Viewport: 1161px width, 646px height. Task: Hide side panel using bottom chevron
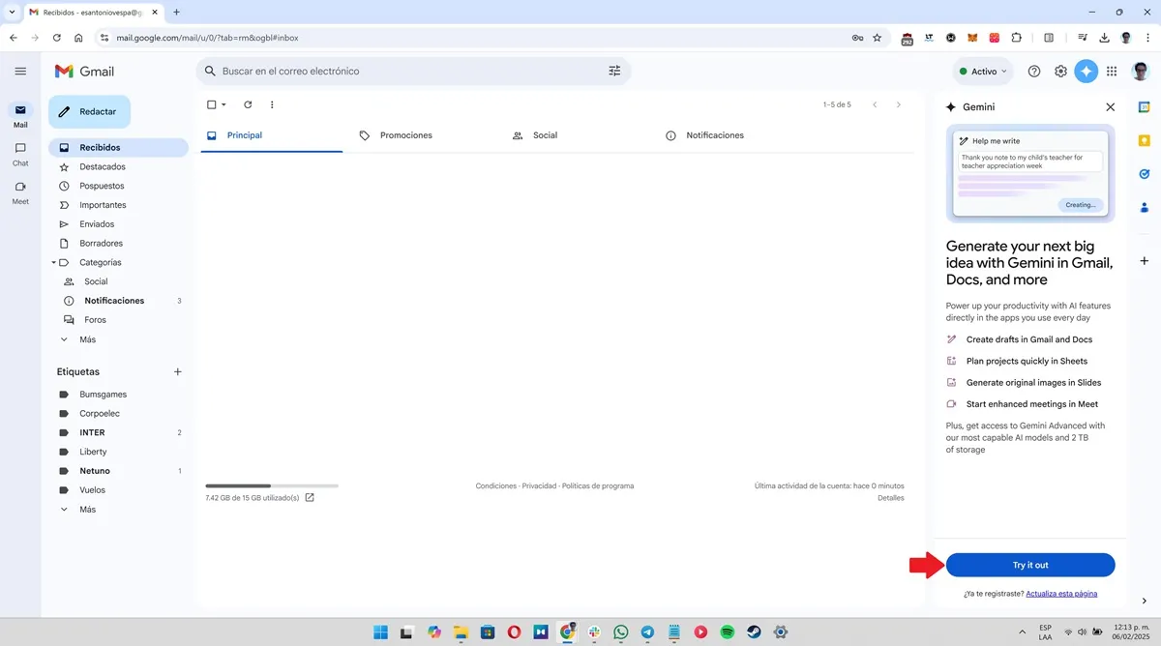coord(1145,602)
